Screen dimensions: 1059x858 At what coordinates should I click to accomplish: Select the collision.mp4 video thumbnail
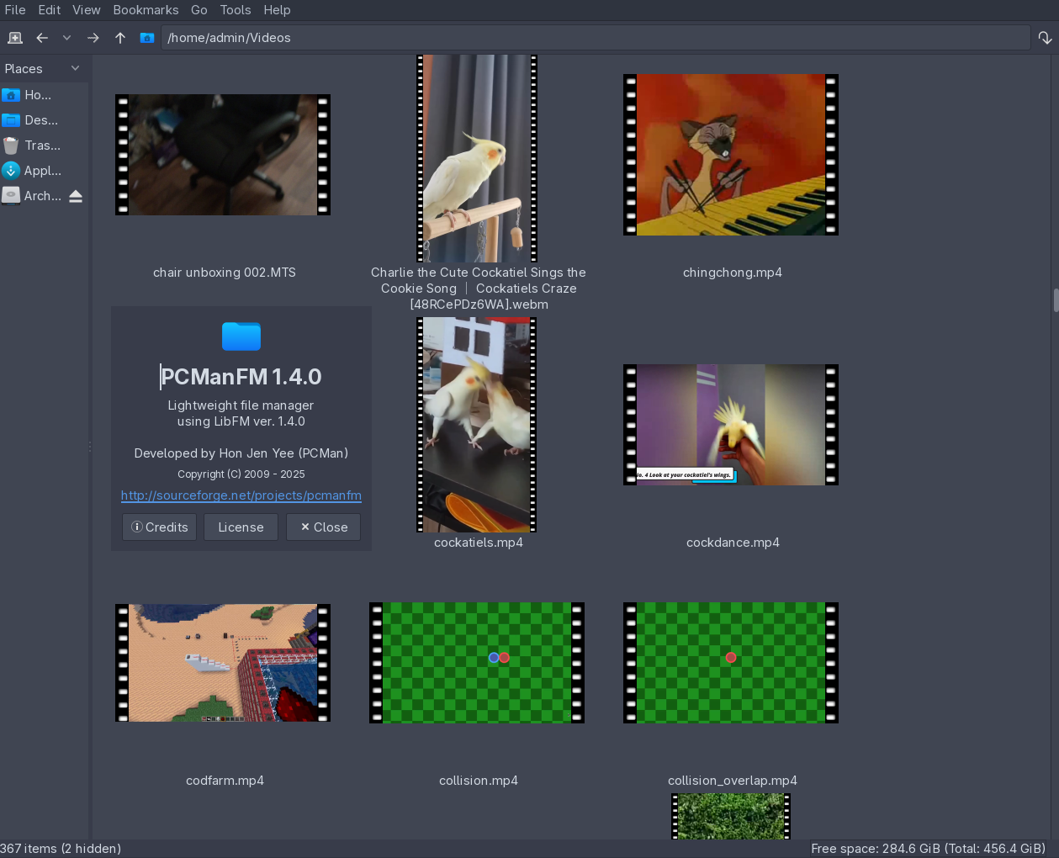pyautogui.click(x=477, y=663)
